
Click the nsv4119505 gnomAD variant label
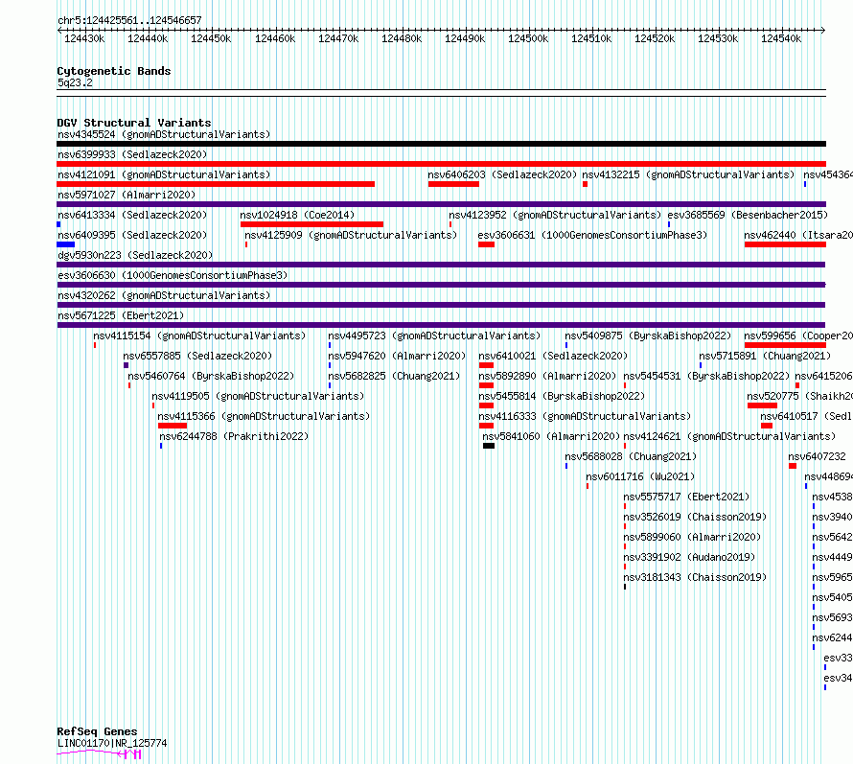point(258,396)
